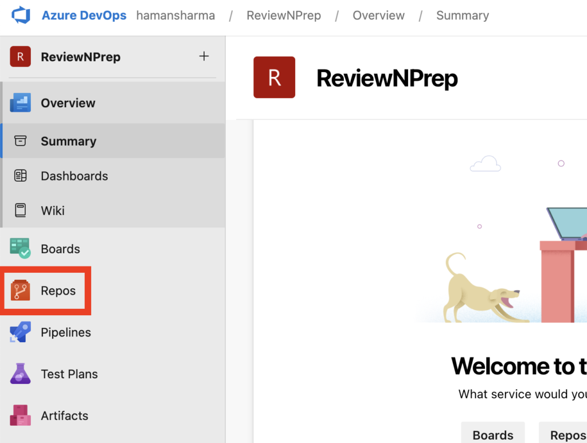587x443 pixels.
Task: Click the Repos branch icon
Action: [20, 291]
